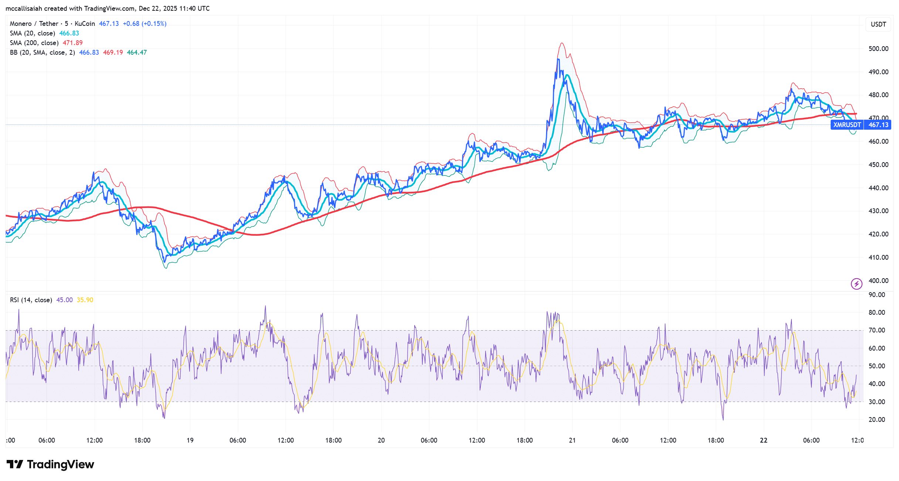Screen dimensions: 899x481
Task: Select the BB (20, SMA, close, 2) legend
Action: [x=42, y=52]
